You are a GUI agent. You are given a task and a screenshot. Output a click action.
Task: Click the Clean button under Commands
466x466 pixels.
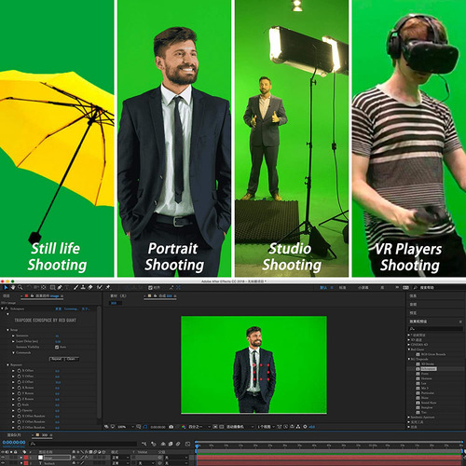click(x=72, y=359)
